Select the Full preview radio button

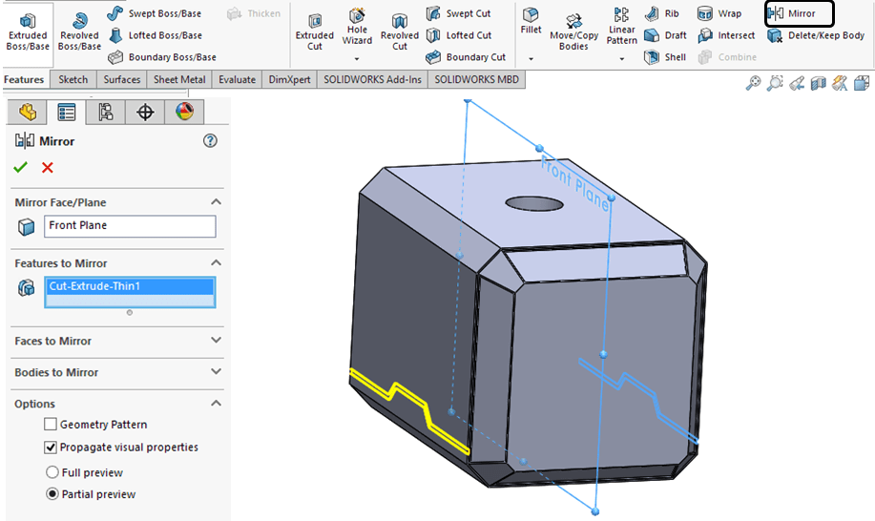[x=52, y=472]
